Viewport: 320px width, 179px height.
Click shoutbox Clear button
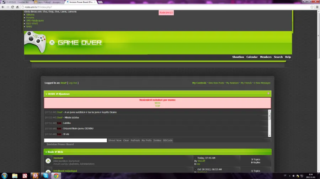click(x=126, y=140)
